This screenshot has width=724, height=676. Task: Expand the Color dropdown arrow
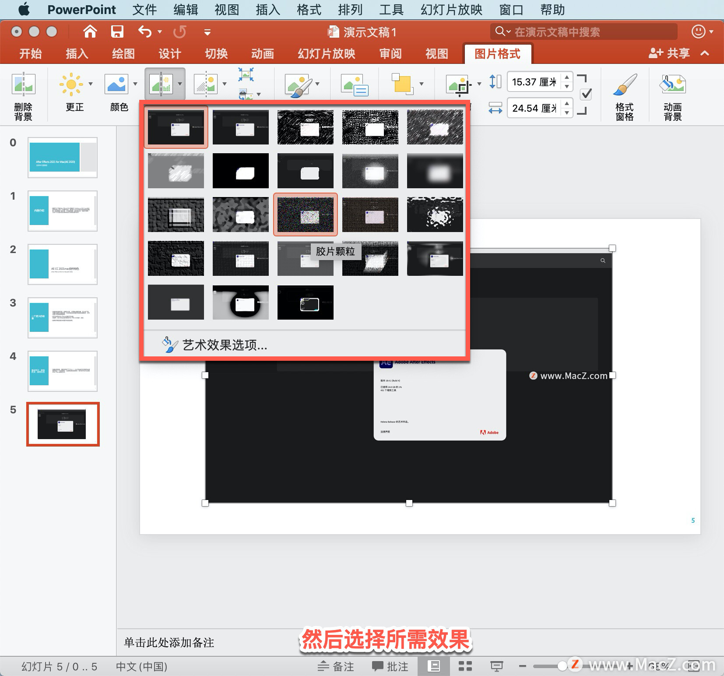tap(135, 84)
